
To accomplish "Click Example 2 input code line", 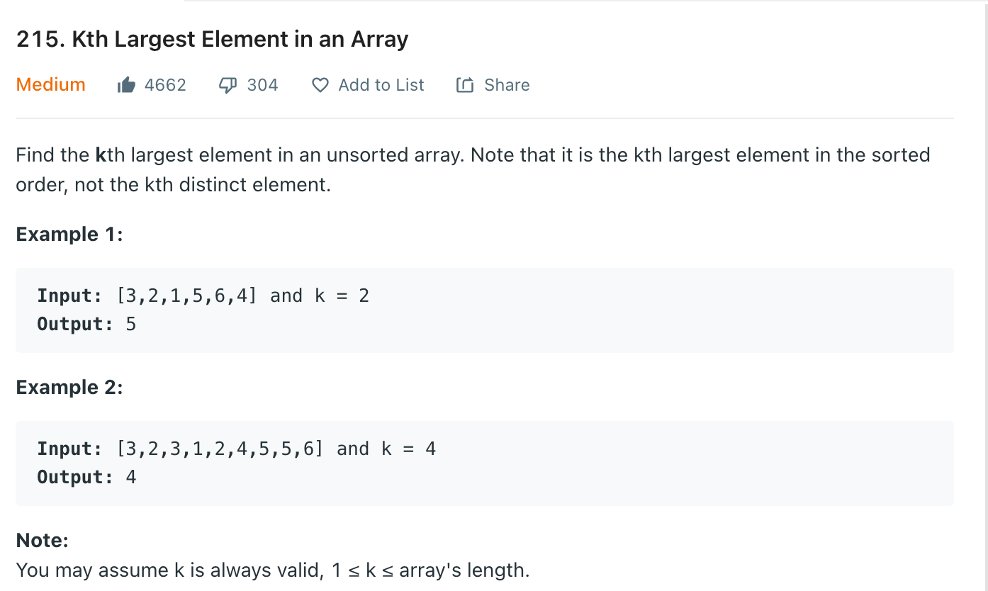I will (237, 449).
